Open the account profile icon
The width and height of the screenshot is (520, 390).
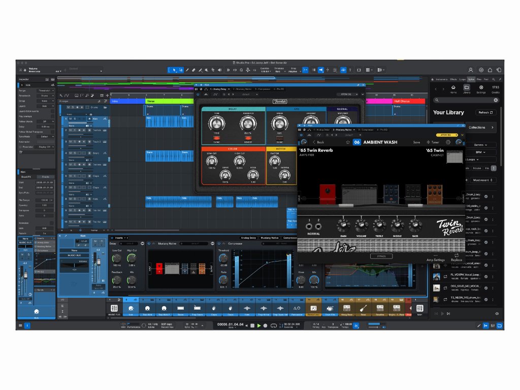[x=471, y=70]
